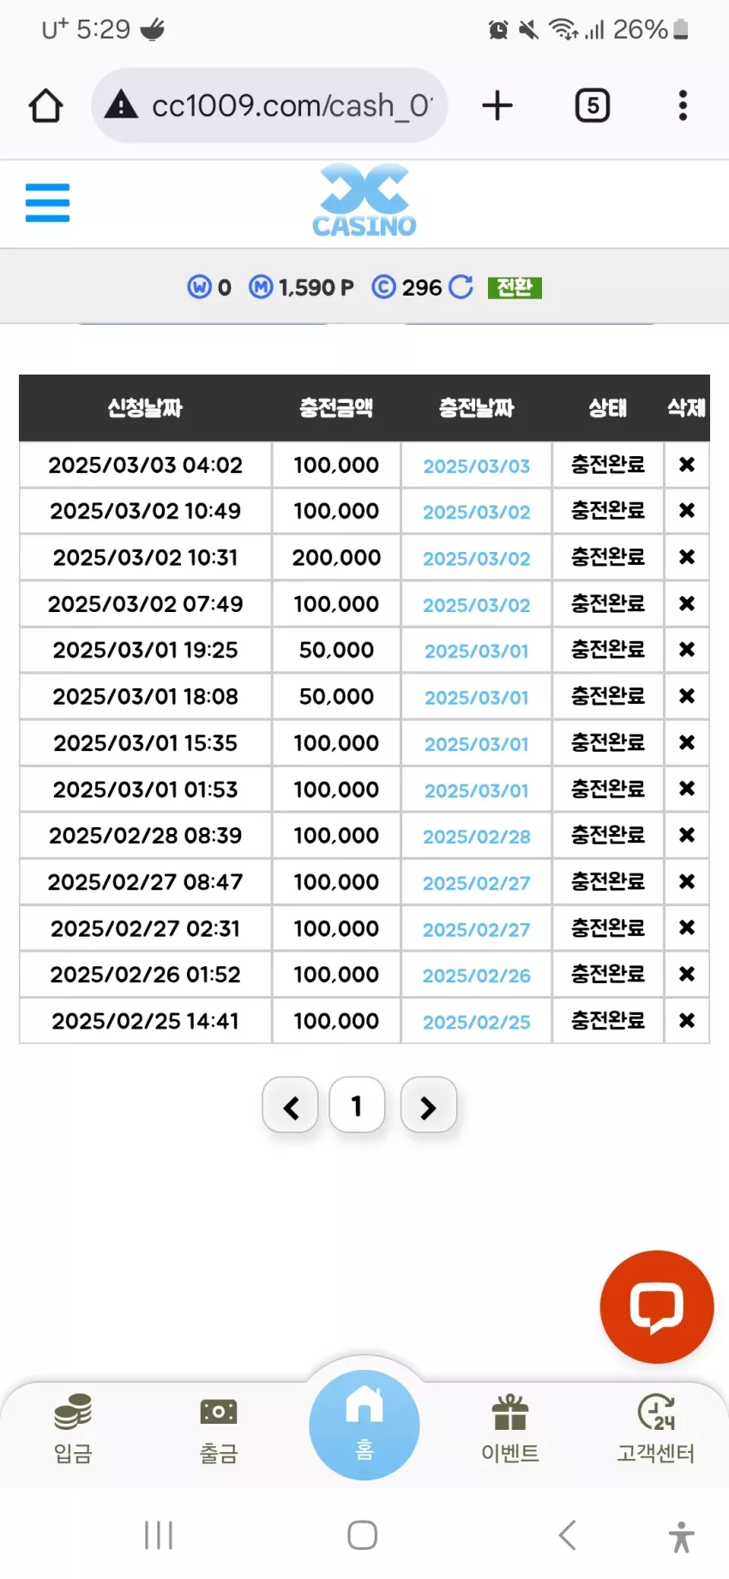
Task: Open the red live chat bubble
Action: [x=657, y=1307]
